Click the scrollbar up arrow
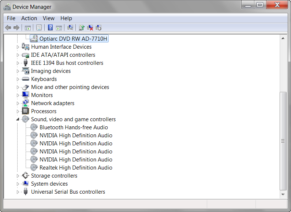The image size is (291, 212). point(283,38)
